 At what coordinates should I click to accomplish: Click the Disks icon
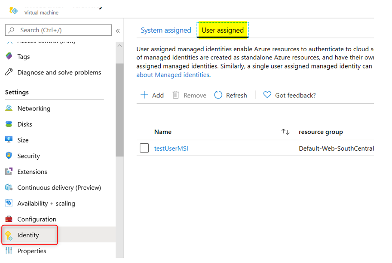9,124
